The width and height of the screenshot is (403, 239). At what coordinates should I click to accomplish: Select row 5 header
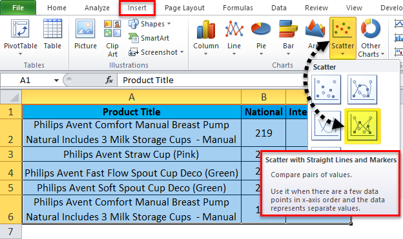click(x=11, y=187)
